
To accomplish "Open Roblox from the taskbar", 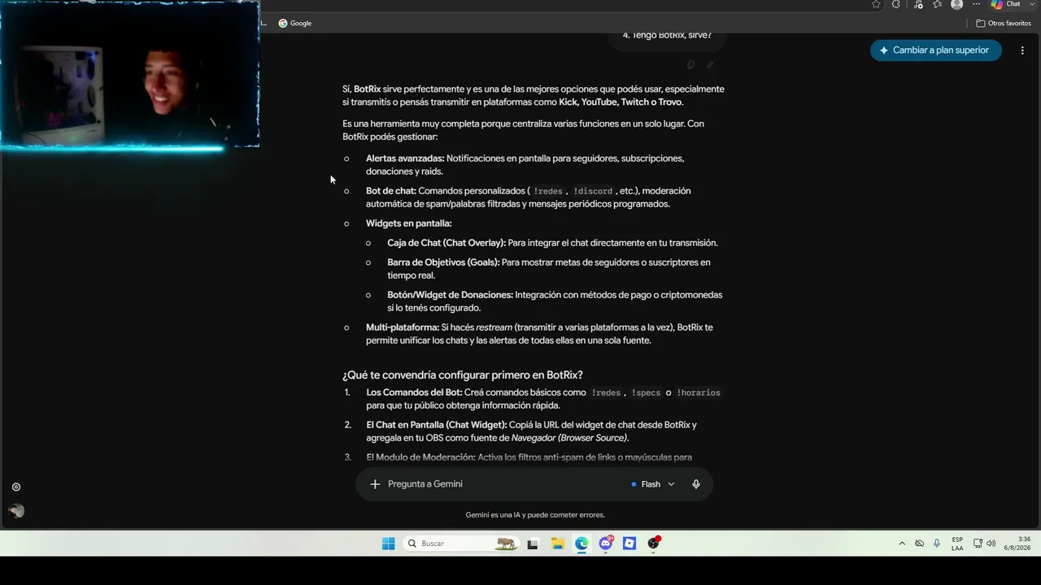I will [x=629, y=544].
